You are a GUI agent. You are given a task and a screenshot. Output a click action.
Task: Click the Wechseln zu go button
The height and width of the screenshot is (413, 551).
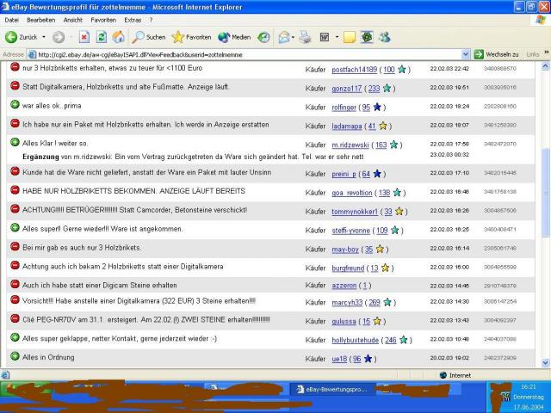point(496,54)
